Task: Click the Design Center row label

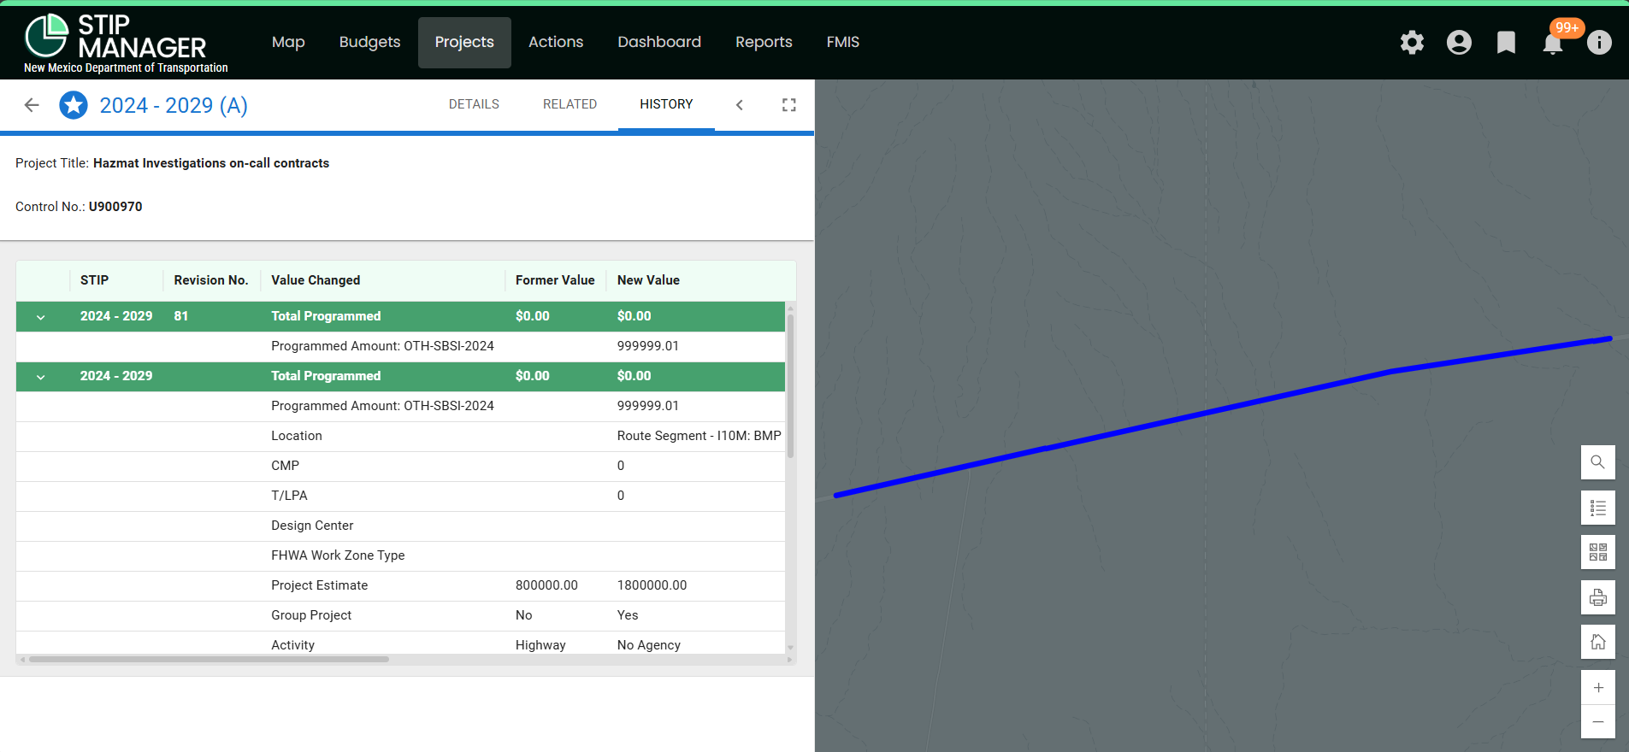Action: tap(312, 526)
